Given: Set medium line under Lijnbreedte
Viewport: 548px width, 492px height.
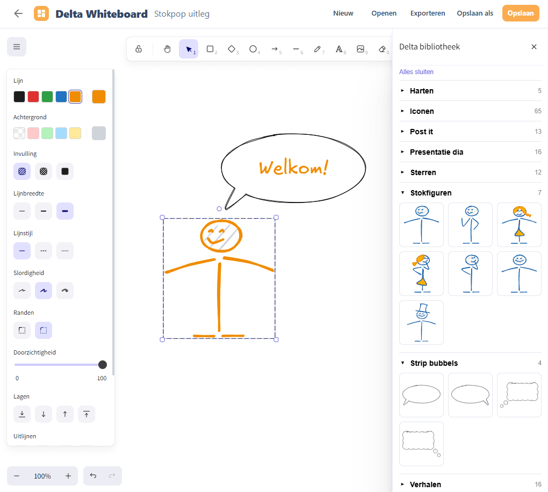Looking at the screenshot, I should [x=44, y=211].
